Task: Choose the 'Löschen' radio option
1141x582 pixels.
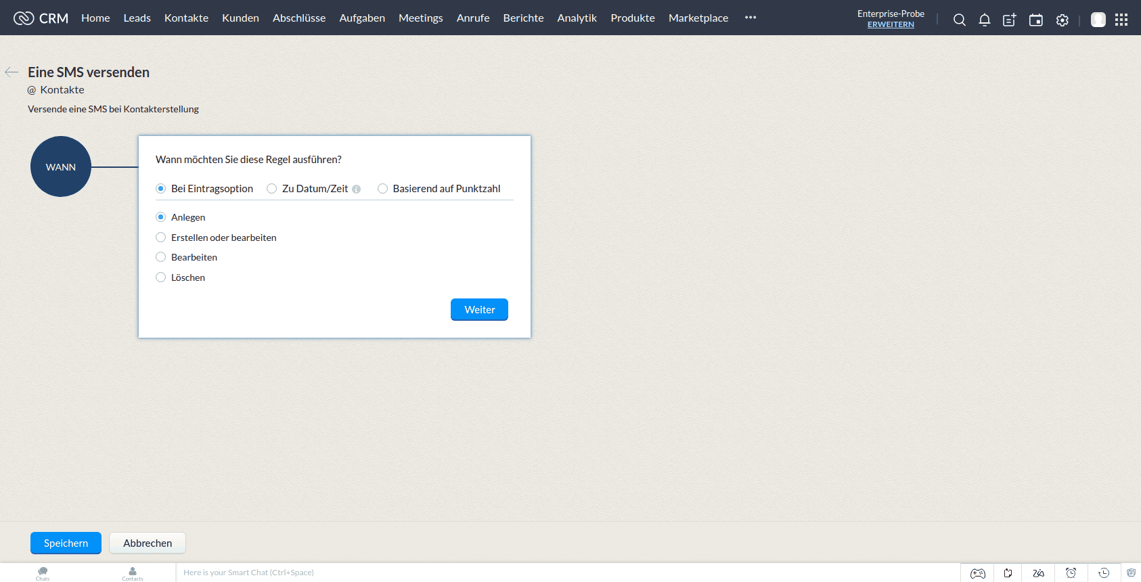Action: (x=161, y=277)
